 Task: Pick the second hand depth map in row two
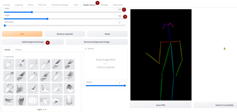(x=21, y=76)
